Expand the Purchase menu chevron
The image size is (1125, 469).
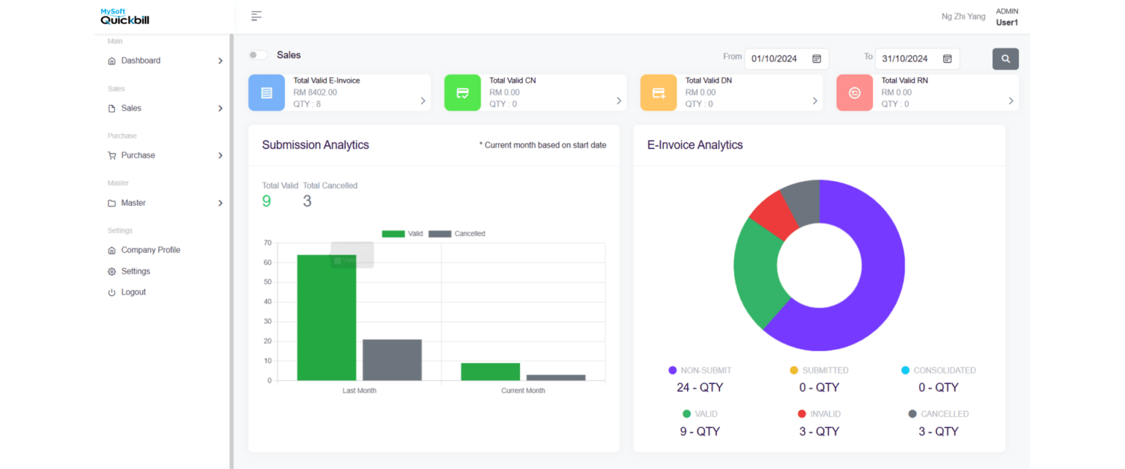(220, 155)
